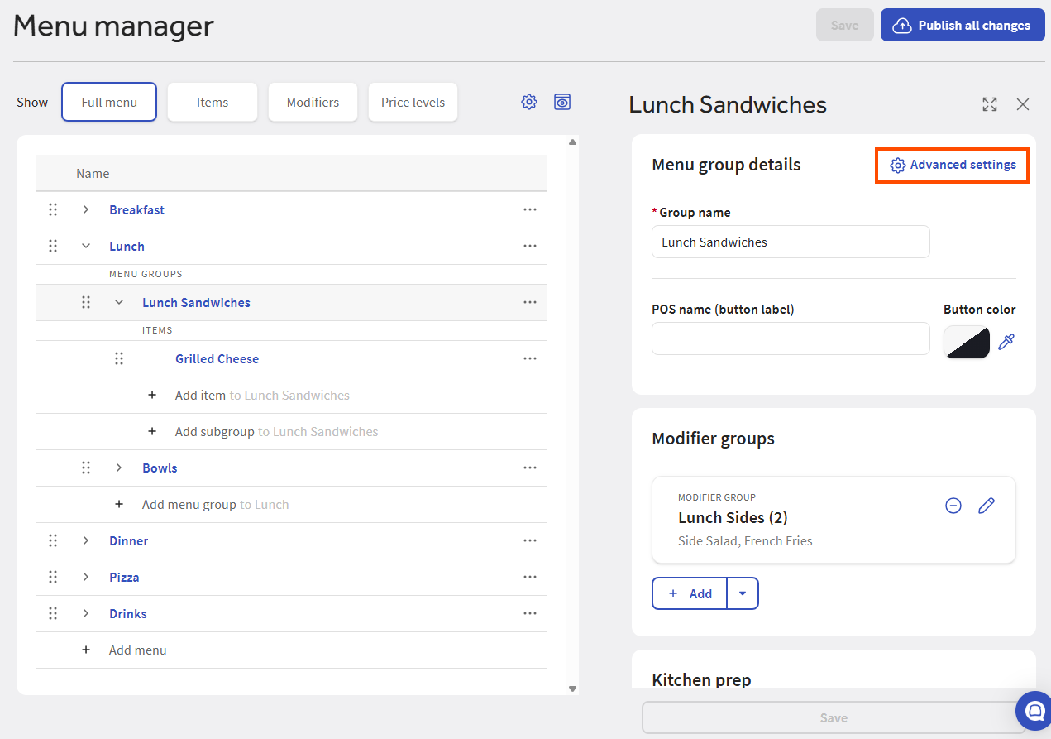Open menu display settings gear icon
The height and width of the screenshot is (739, 1051).
point(529,102)
